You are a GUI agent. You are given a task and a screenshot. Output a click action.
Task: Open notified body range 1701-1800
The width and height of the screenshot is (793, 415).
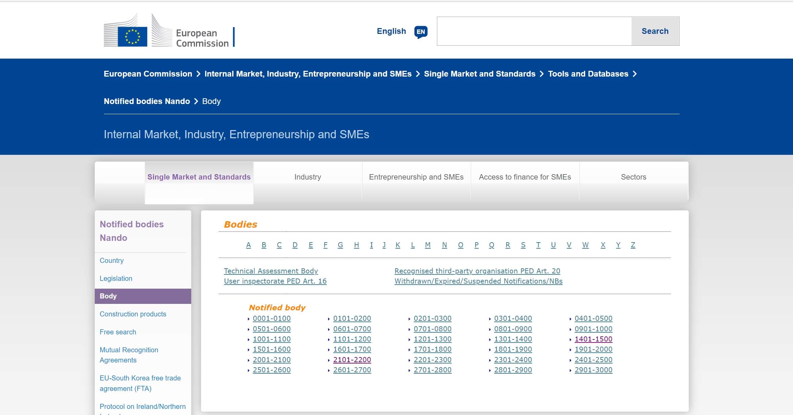click(x=433, y=349)
